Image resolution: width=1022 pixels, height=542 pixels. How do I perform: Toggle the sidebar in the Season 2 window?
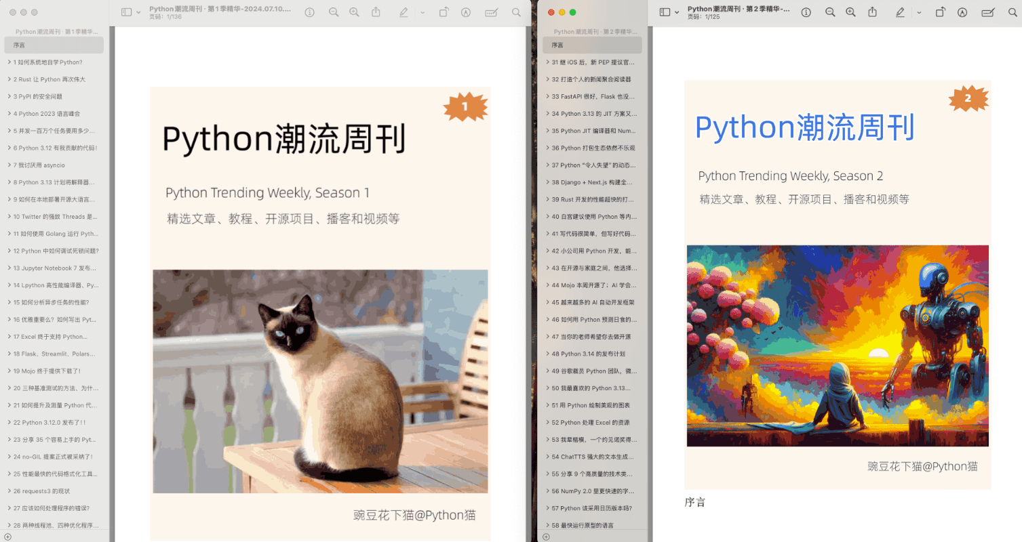coord(665,12)
